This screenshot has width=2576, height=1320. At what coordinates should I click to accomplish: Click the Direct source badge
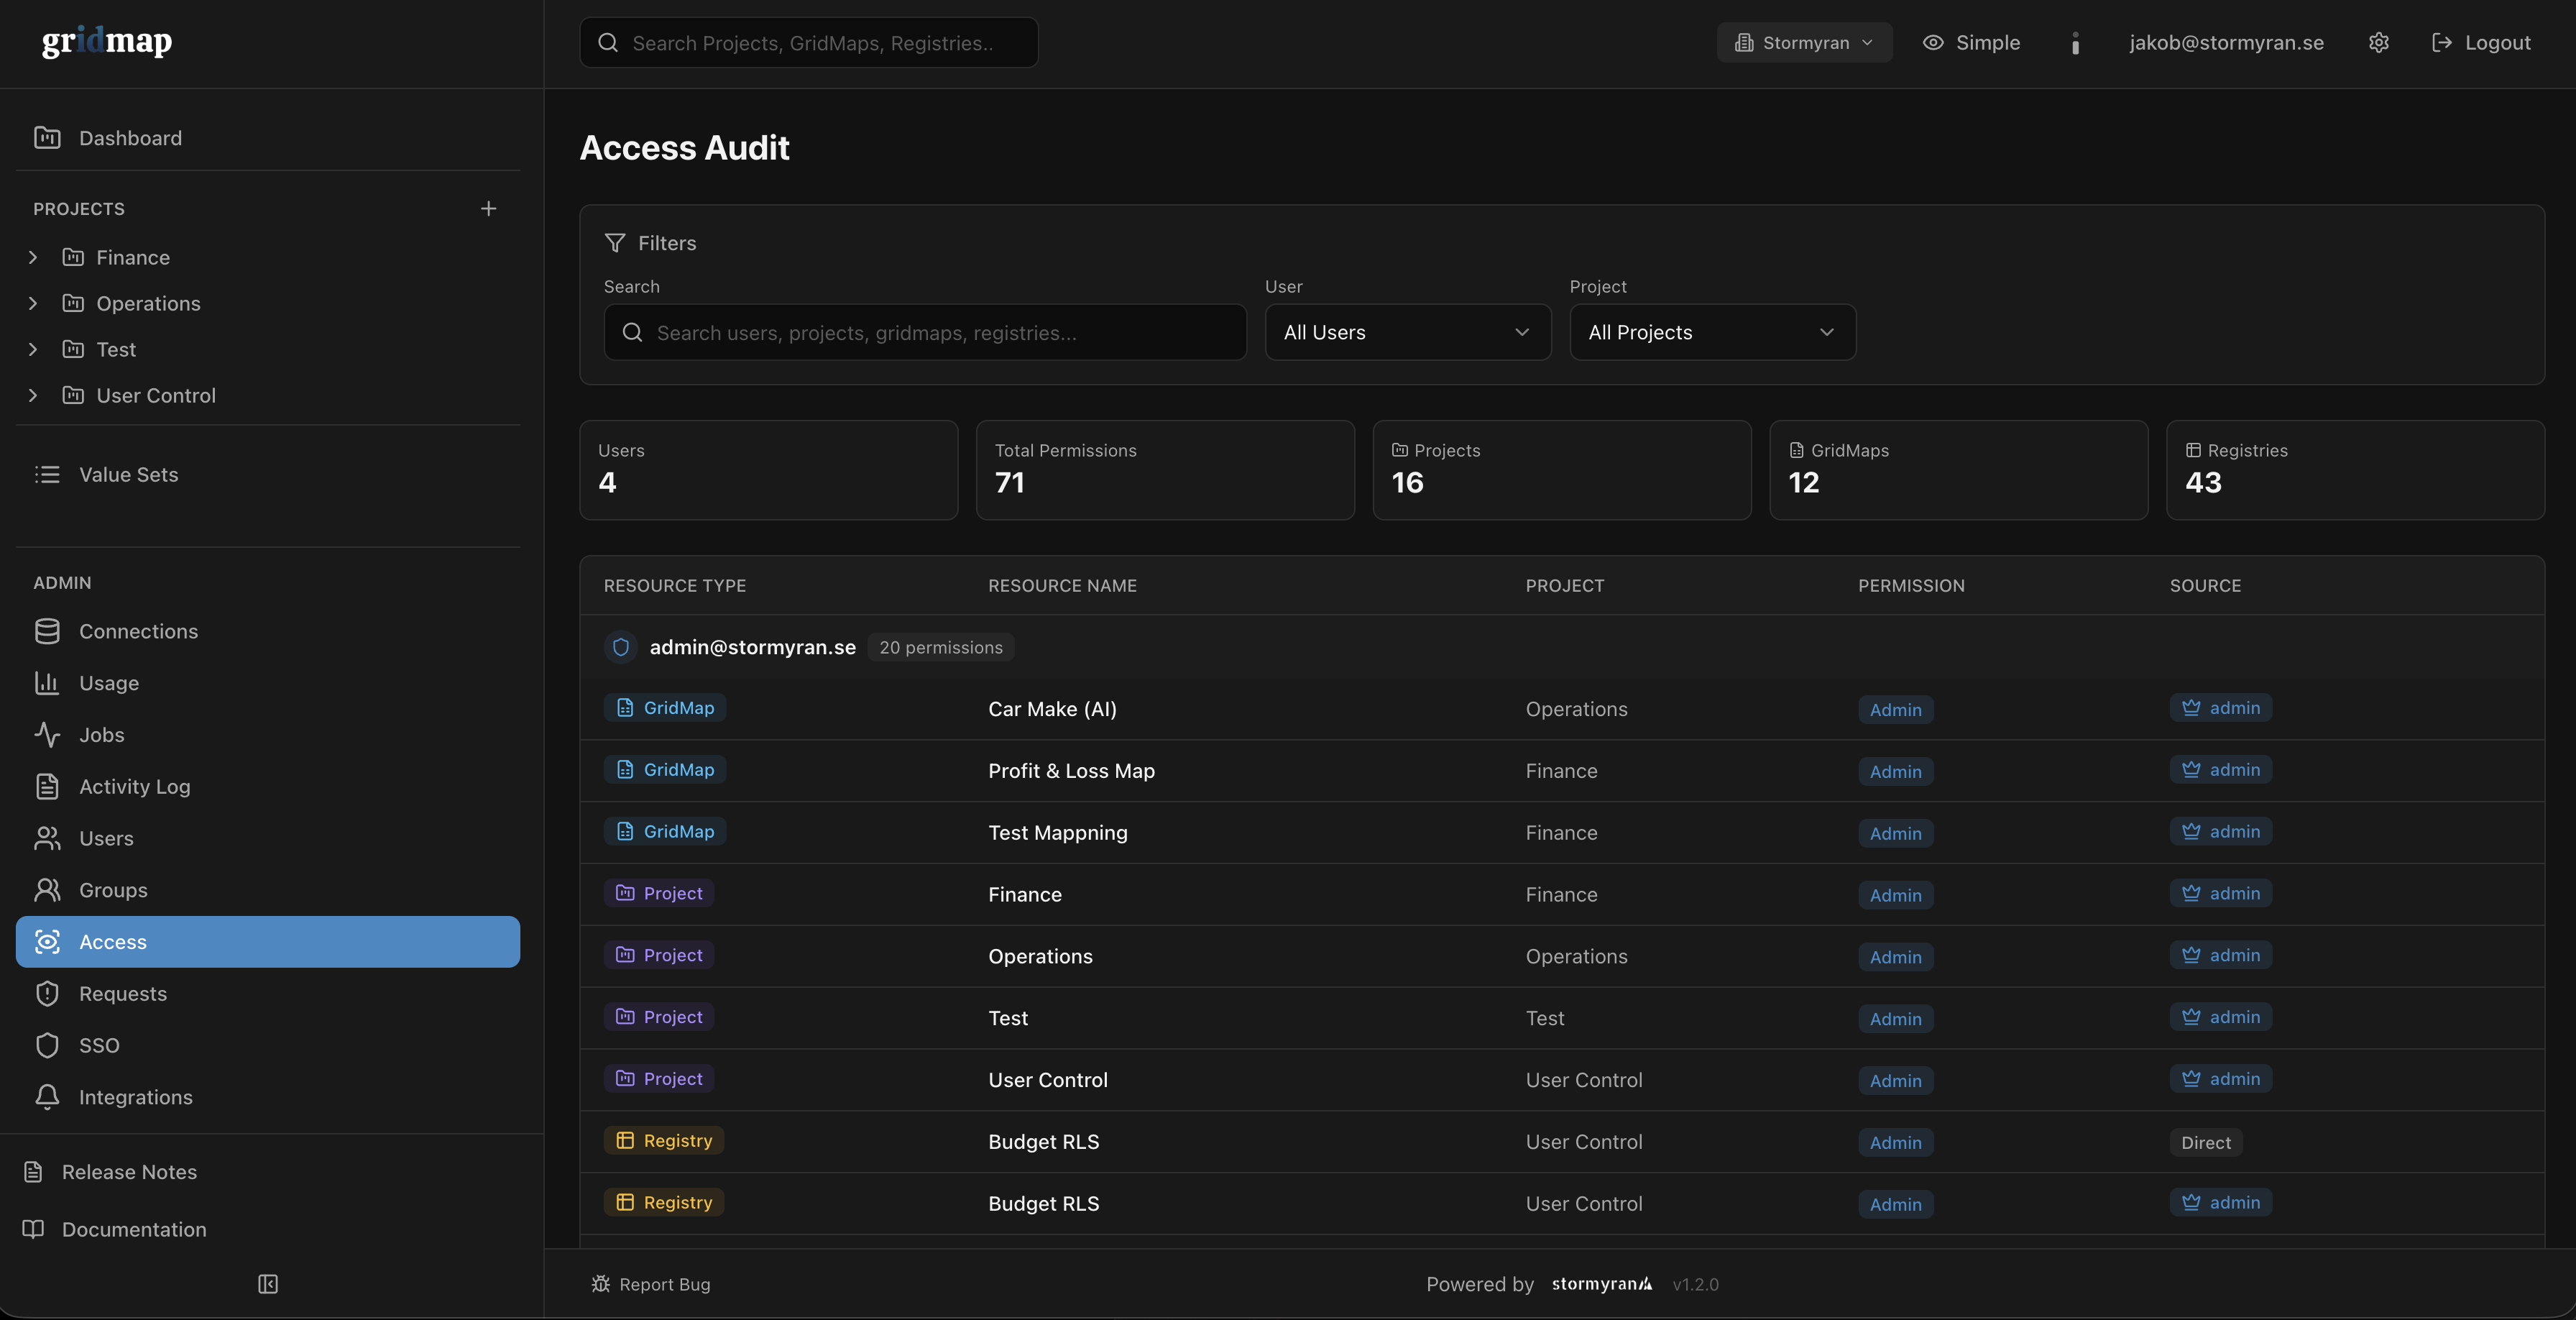(x=2205, y=1142)
